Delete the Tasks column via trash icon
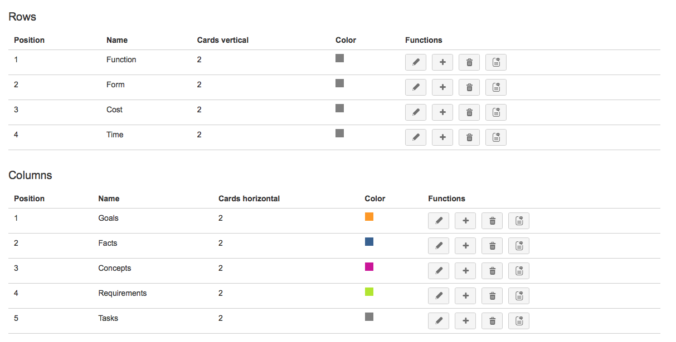The height and width of the screenshot is (342, 676). (x=492, y=320)
